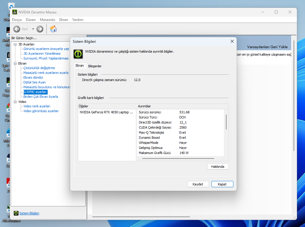Select 3D Ayarlarının Yönetilmesi
The image size is (305, 227).
click(42, 54)
